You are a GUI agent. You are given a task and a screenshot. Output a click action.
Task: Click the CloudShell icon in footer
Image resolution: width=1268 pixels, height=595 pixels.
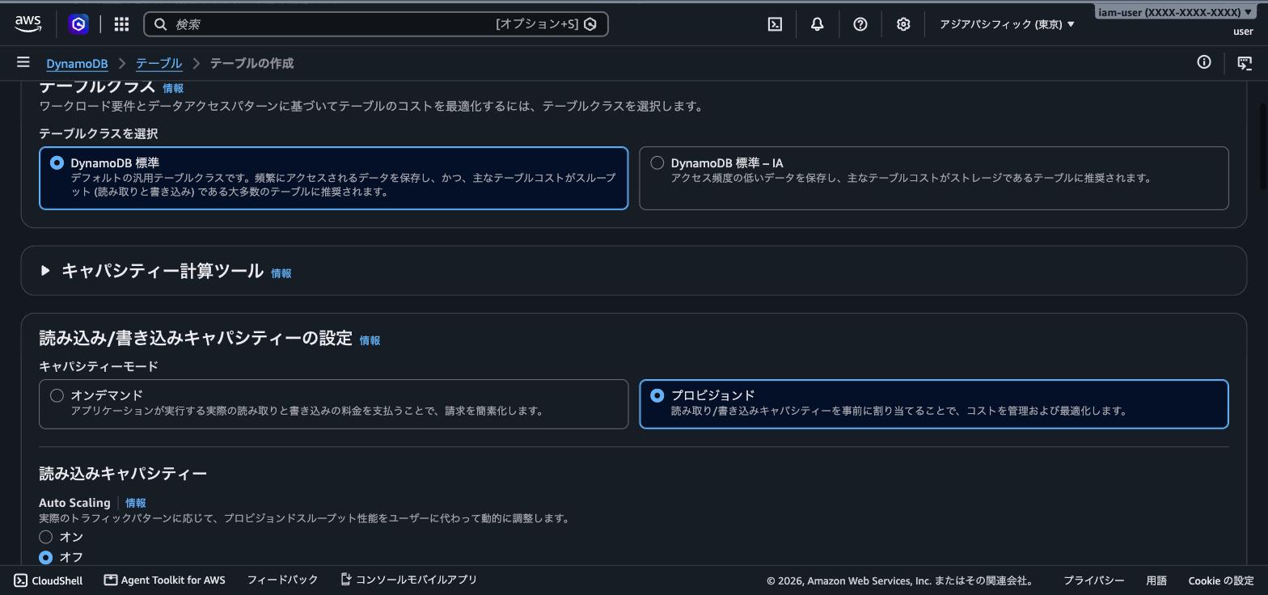(21, 580)
